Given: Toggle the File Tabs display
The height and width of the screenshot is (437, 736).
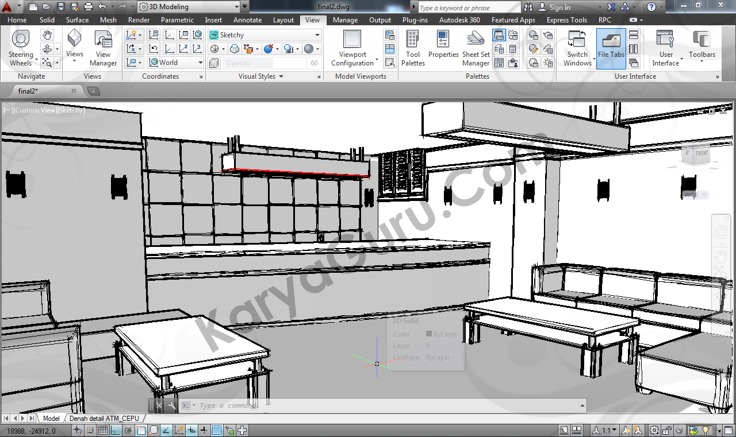Looking at the screenshot, I should pyautogui.click(x=611, y=48).
